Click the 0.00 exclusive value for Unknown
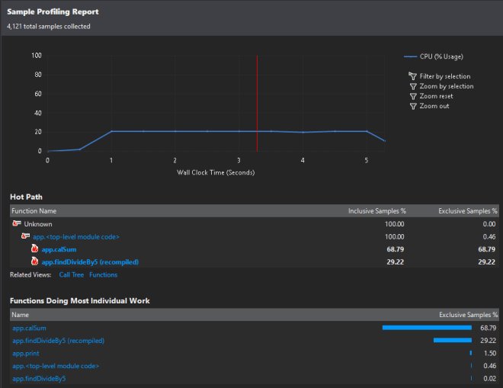This screenshot has width=503, height=388. coord(489,224)
